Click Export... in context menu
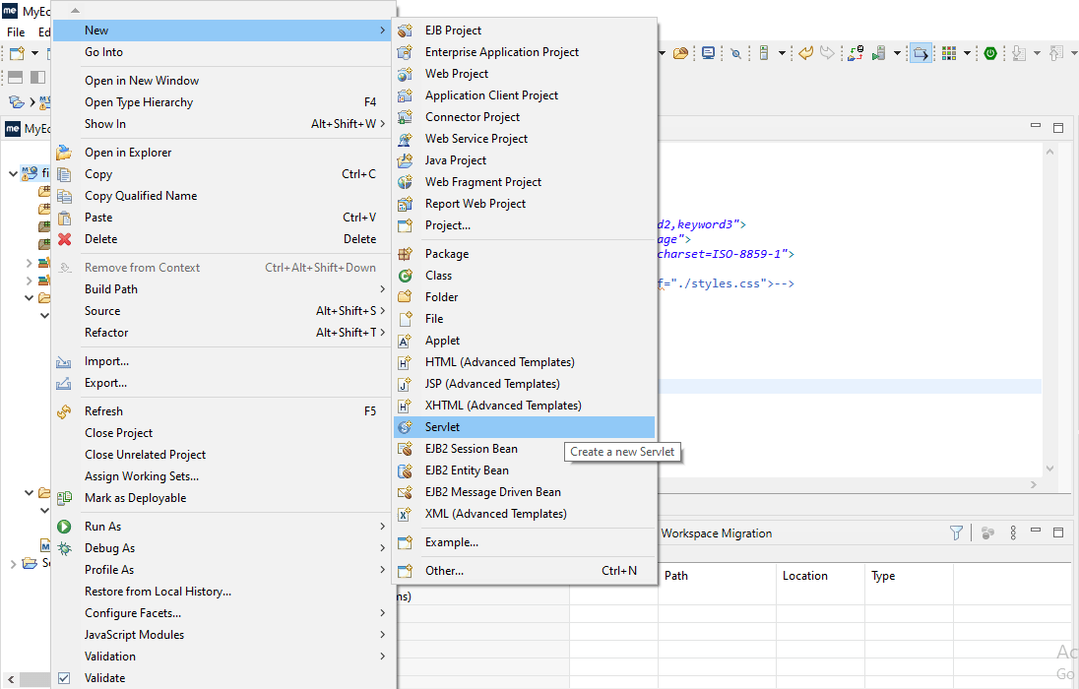The image size is (1079, 689). coord(222,384)
